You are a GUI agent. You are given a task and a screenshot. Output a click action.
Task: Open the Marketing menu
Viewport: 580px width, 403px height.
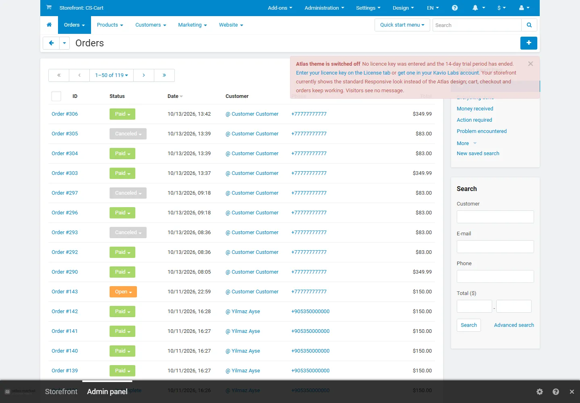(193, 25)
